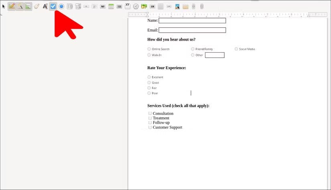Select the Push Button control icon
The width and height of the screenshot is (331, 190).
86,6
